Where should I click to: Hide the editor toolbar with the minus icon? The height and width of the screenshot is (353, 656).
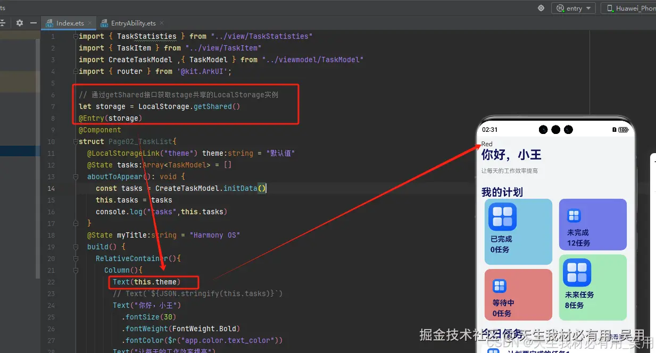coord(34,23)
